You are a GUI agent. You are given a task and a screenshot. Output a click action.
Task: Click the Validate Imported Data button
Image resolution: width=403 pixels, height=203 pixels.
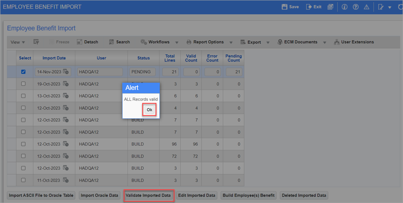tap(148, 195)
